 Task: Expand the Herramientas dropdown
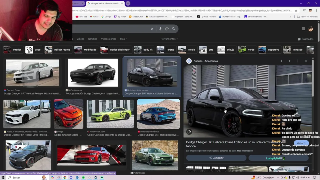click(169, 39)
